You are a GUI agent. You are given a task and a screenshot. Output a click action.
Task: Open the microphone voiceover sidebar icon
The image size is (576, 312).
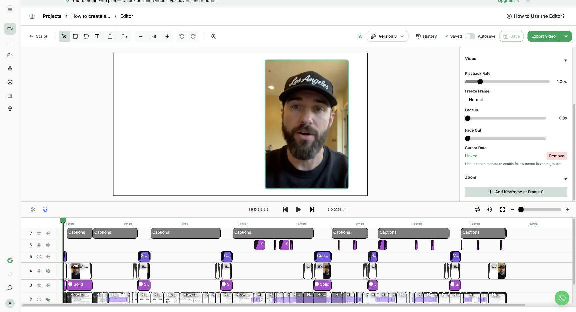click(10, 69)
